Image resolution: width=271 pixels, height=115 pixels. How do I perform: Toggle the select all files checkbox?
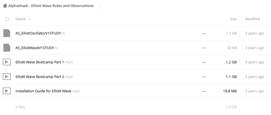click(x=7, y=19)
